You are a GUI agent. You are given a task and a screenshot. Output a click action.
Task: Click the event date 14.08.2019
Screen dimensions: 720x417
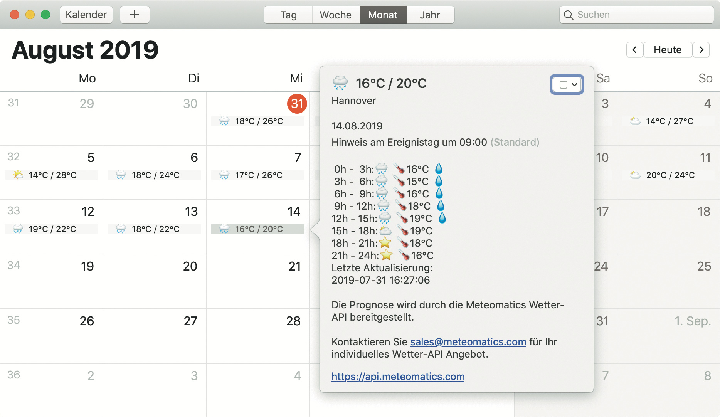coord(357,126)
